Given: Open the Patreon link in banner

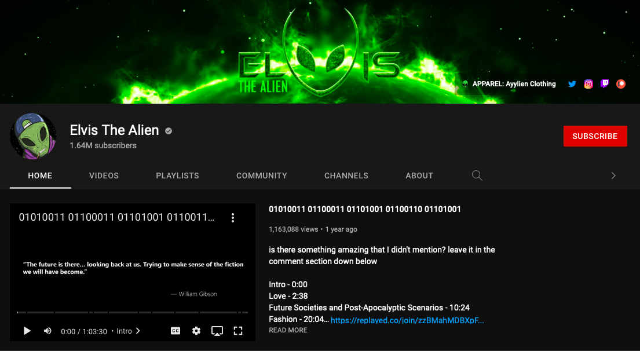Looking at the screenshot, I should coord(621,84).
